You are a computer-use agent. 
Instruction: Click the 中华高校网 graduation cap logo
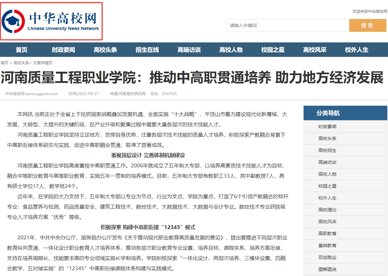pos(13,21)
